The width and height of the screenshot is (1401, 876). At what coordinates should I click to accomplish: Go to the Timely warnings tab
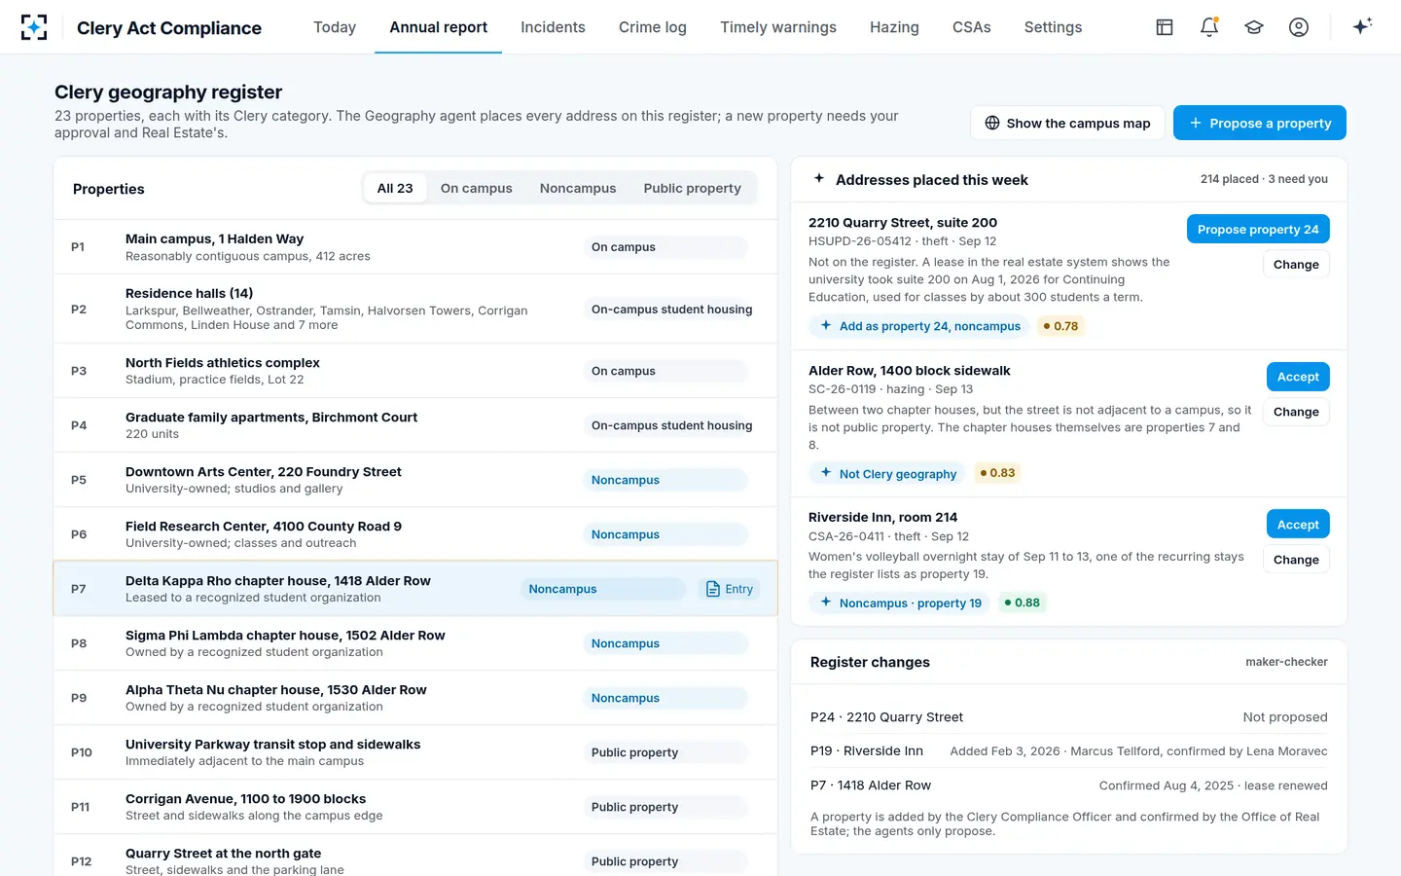[x=778, y=27]
